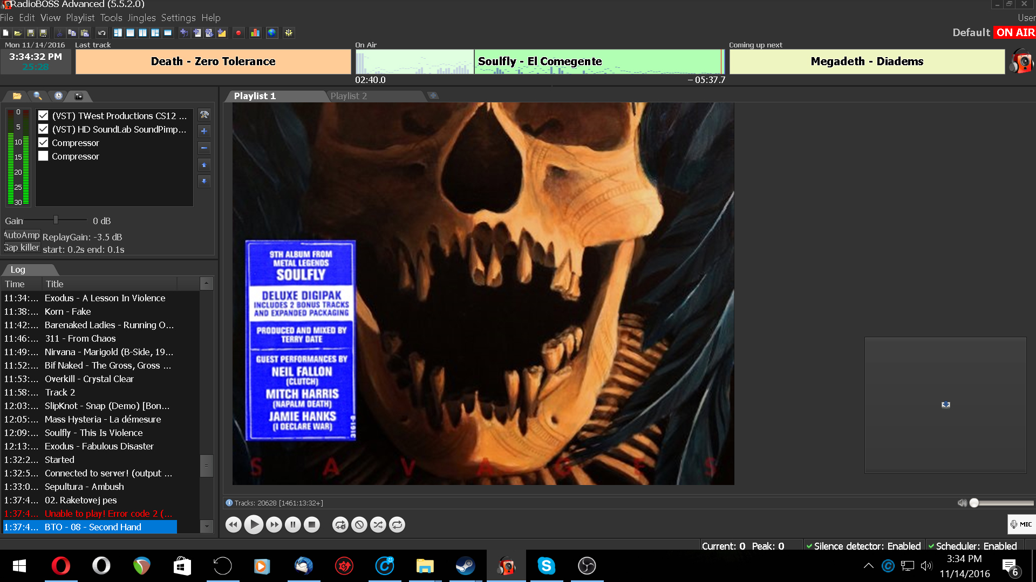The height and width of the screenshot is (582, 1036).
Task: Click the scissors Cut icon in toolbar
Action: pos(59,33)
